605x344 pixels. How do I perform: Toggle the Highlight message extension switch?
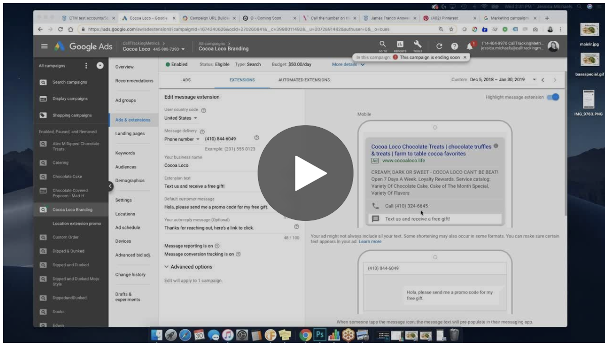point(552,97)
